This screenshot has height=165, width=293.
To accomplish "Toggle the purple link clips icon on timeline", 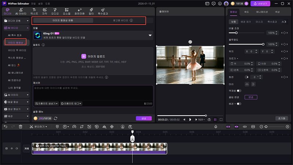I will coord(228,126).
